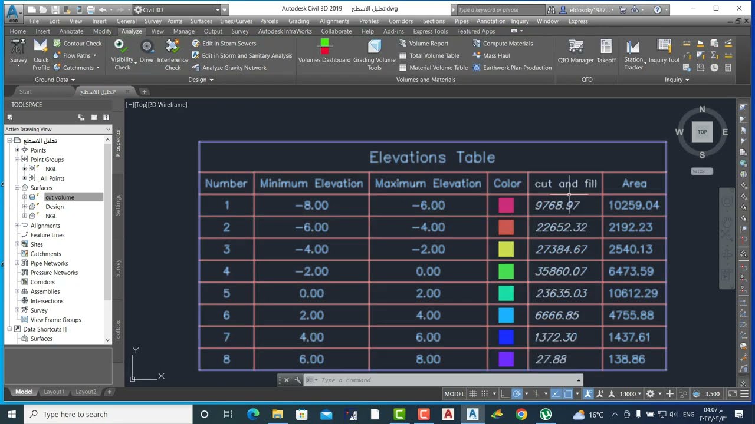Open a new drawing tab with plus
Viewport: 755px width, 424px height.
tap(144, 92)
